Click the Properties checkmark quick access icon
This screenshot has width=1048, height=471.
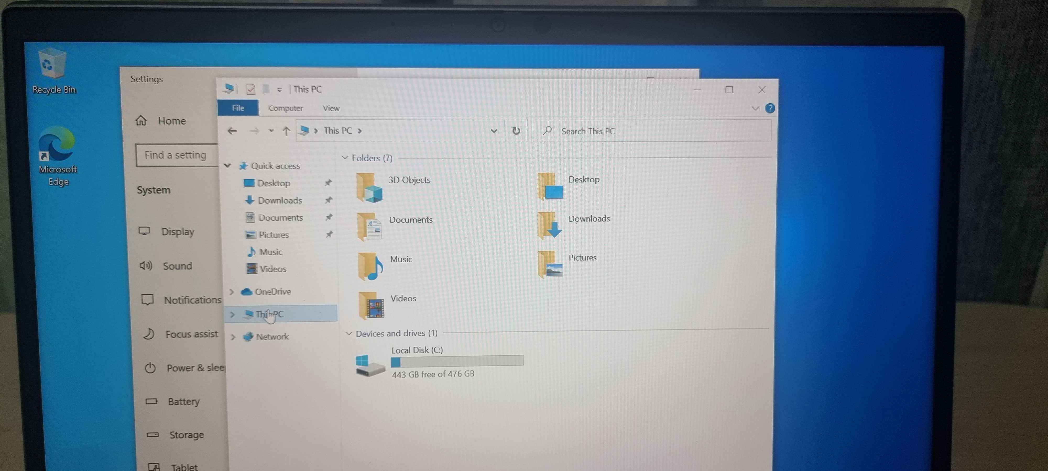coord(251,89)
